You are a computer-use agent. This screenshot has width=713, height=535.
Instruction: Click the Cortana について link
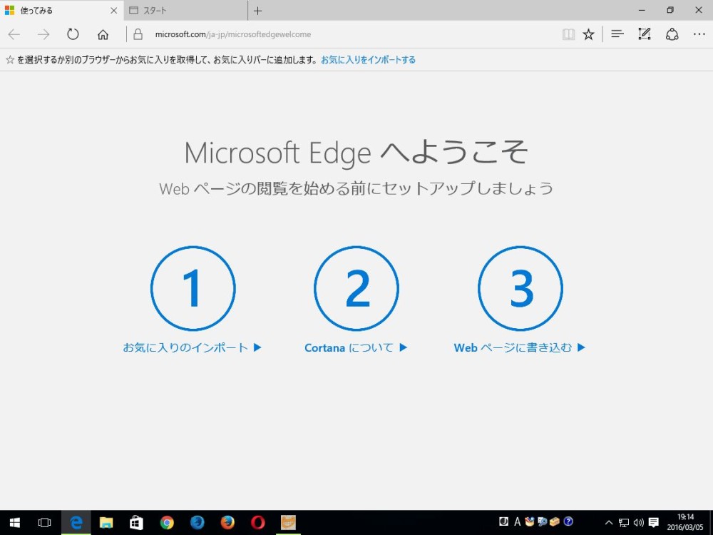(x=355, y=348)
